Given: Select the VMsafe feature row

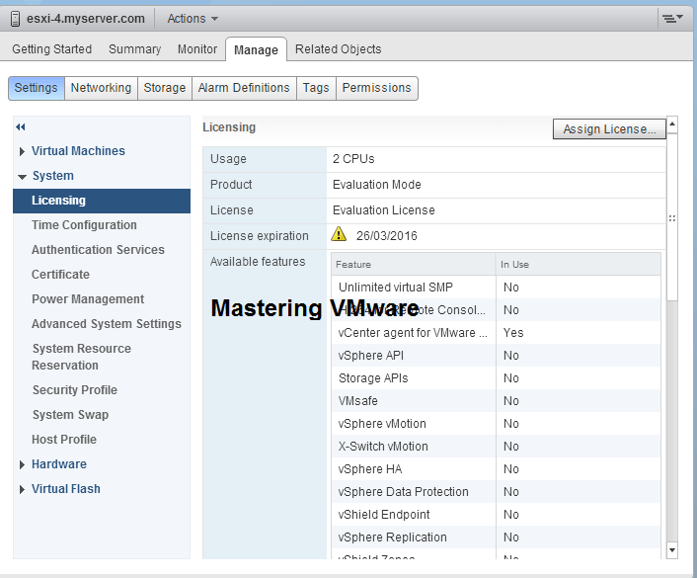Looking at the screenshot, I should coord(496,400).
